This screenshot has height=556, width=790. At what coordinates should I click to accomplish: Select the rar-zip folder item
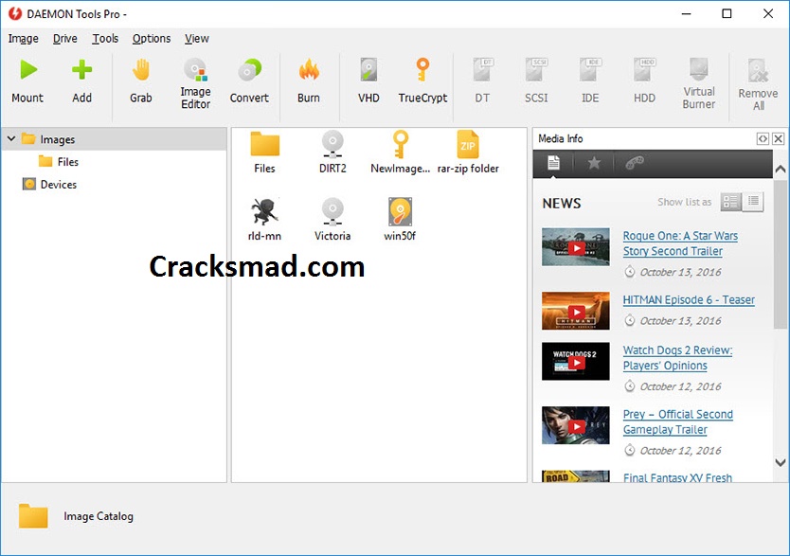pyautogui.click(x=468, y=145)
